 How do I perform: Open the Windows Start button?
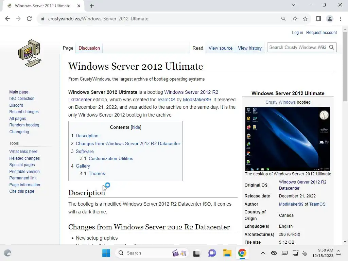coord(106,253)
